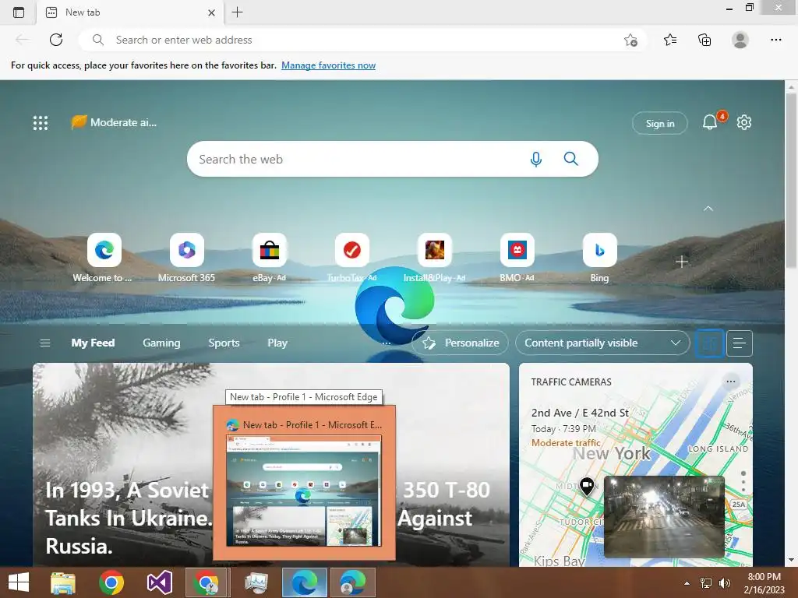Image resolution: width=798 pixels, height=598 pixels.
Task: Expand Content partially visible dropdown
Action: pyautogui.click(x=602, y=343)
